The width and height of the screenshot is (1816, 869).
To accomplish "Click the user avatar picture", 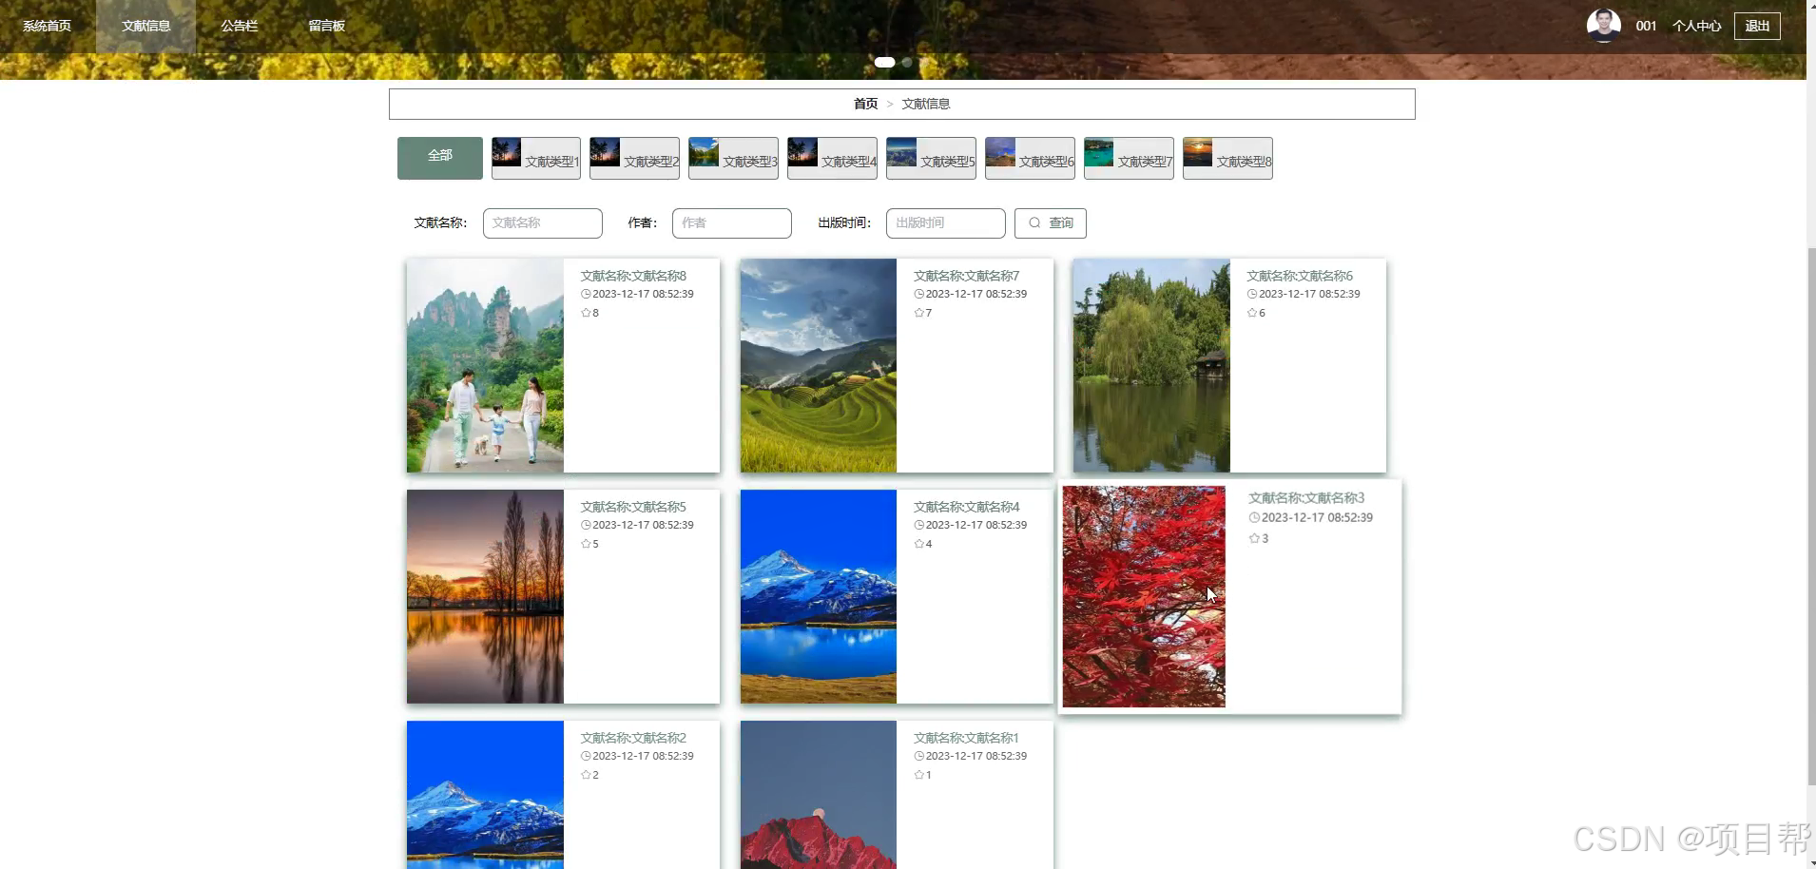I will click(1603, 26).
